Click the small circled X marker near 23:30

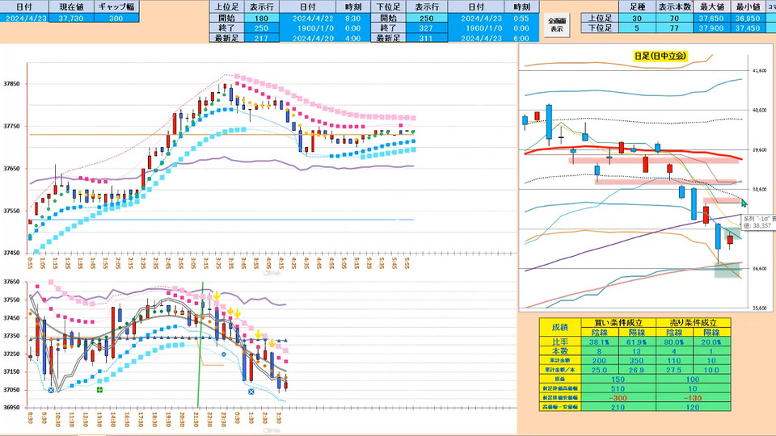click(224, 354)
